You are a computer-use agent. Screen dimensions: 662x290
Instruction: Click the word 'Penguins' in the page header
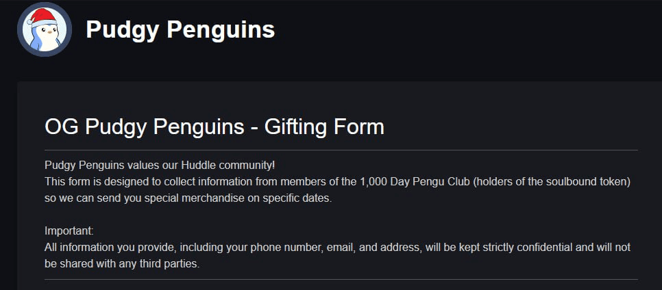(221, 29)
